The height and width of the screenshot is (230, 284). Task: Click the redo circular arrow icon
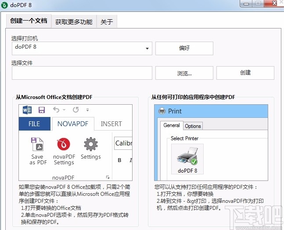coord(75,110)
